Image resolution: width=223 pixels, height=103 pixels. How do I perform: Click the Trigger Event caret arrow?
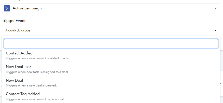pos(216,30)
